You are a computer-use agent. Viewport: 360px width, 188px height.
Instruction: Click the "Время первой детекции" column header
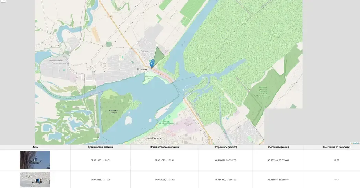pos(100,147)
